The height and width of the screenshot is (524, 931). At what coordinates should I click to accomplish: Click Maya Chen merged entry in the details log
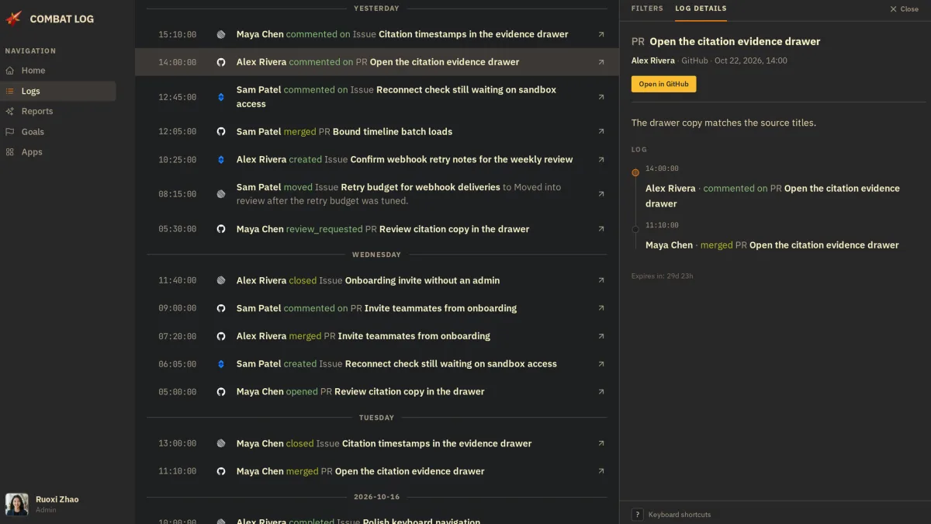coord(772,245)
